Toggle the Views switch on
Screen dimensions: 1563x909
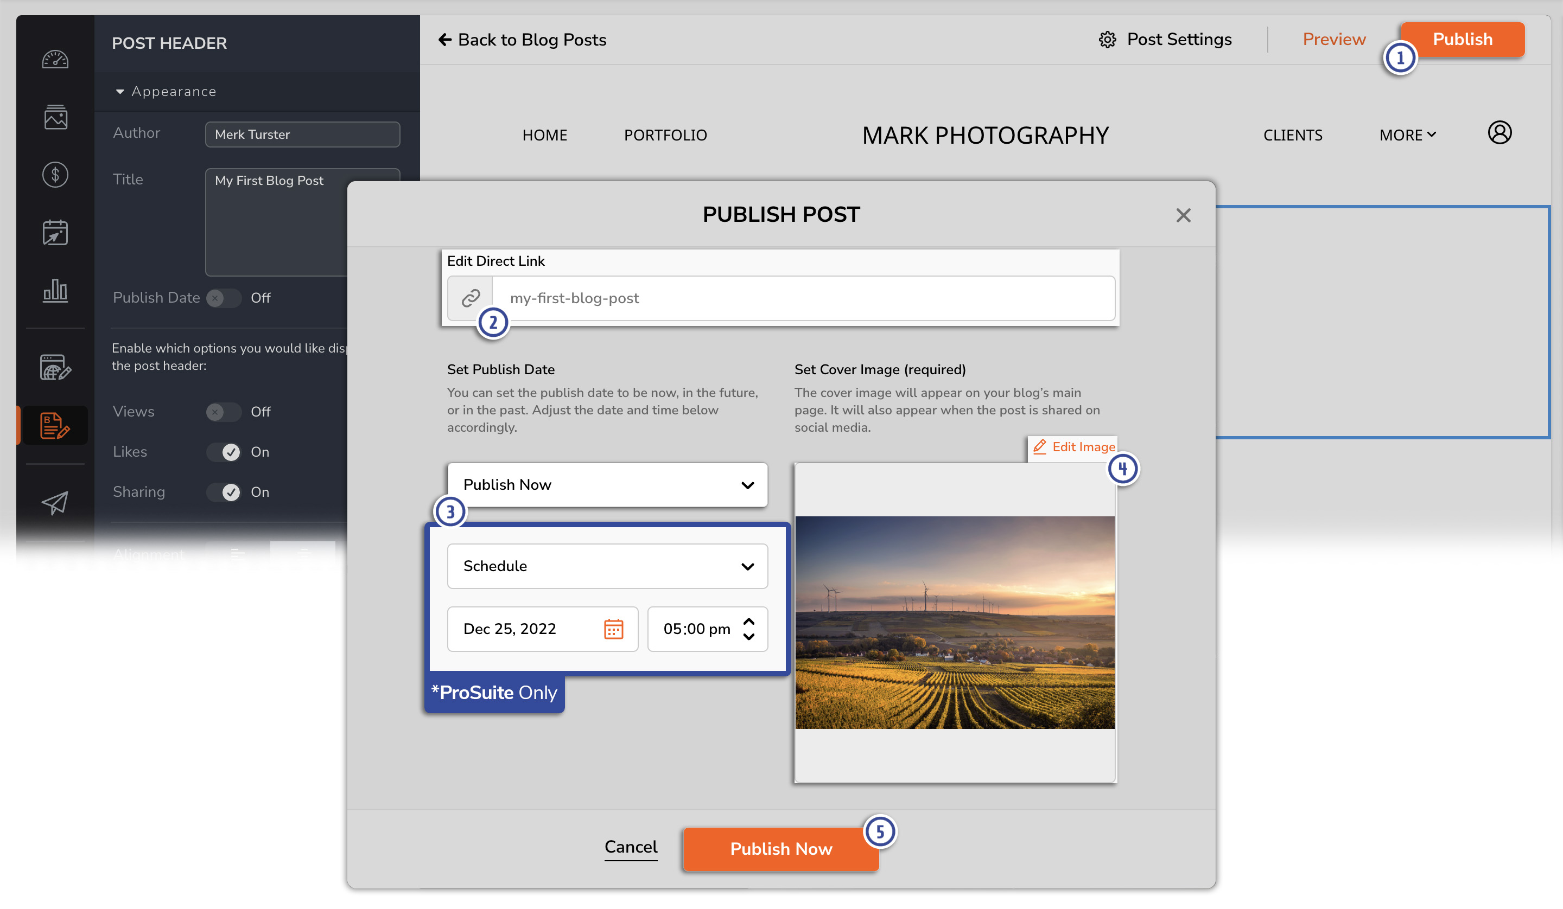click(223, 412)
